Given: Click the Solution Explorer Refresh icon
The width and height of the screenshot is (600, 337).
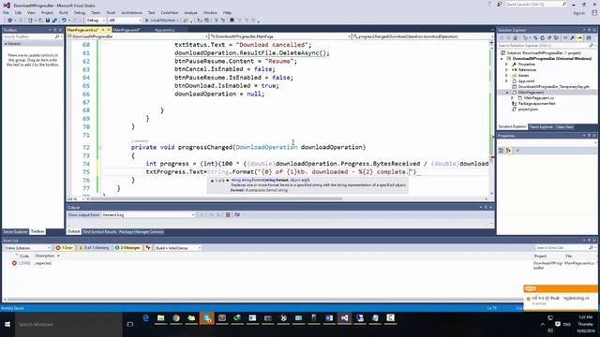Looking at the screenshot, I should [542, 37].
